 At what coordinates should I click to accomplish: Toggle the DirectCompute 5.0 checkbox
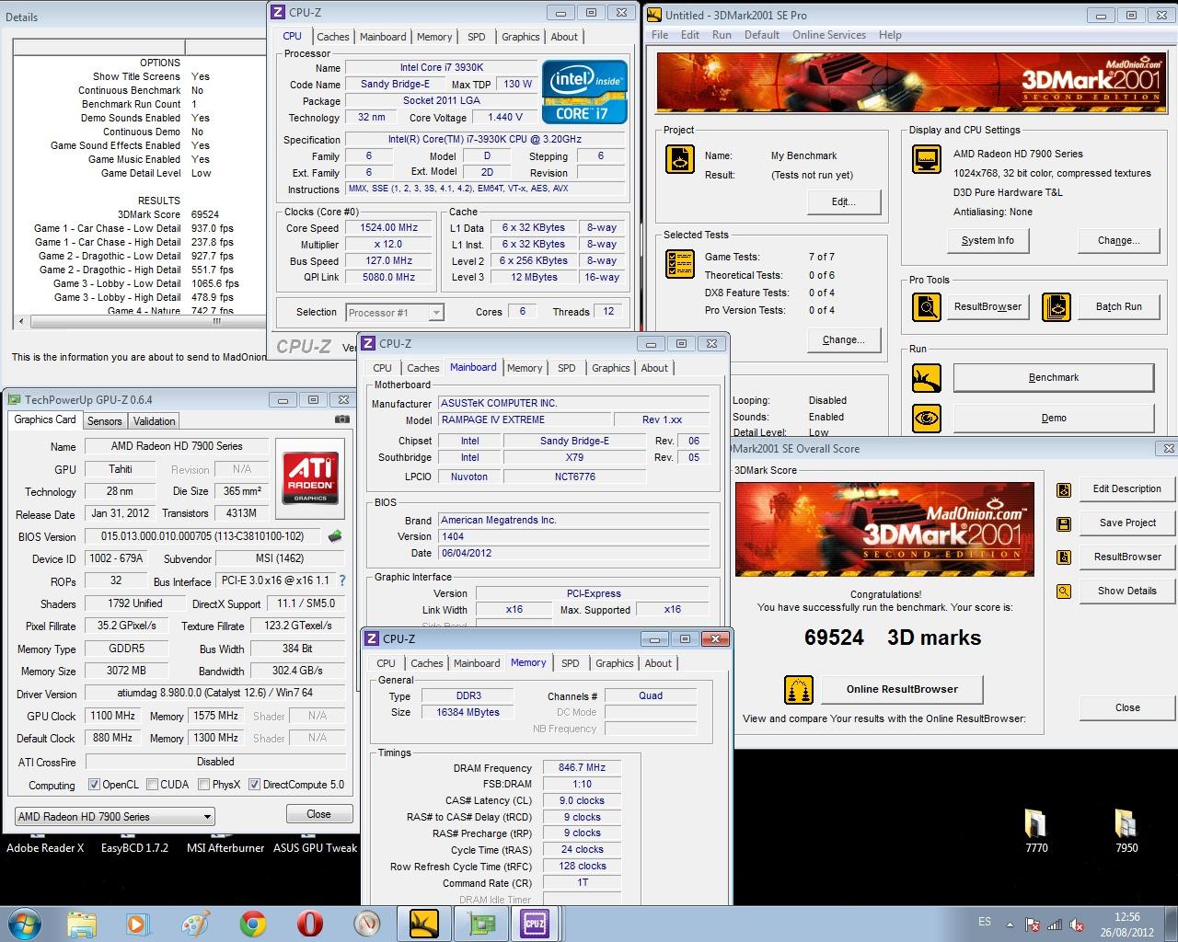255,785
